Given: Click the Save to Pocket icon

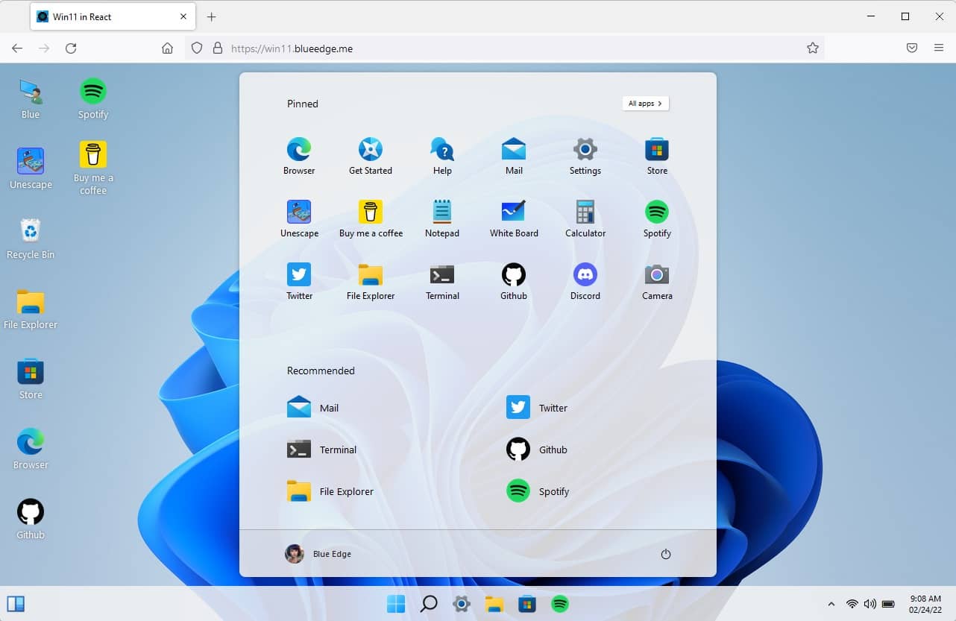Looking at the screenshot, I should coord(912,48).
